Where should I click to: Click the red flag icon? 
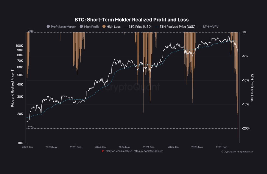(x=103, y=151)
